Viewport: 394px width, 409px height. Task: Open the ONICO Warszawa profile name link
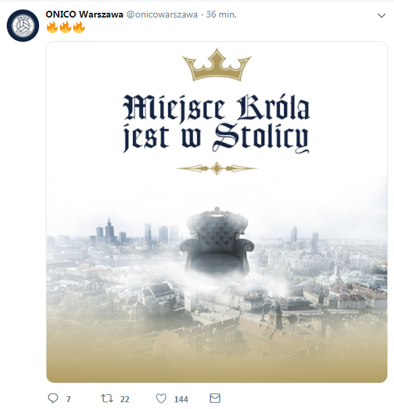[x=84, y=14]
